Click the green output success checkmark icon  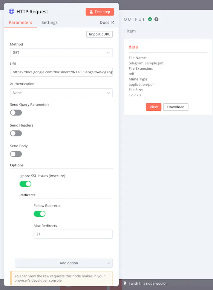click(x=150, y=19)
